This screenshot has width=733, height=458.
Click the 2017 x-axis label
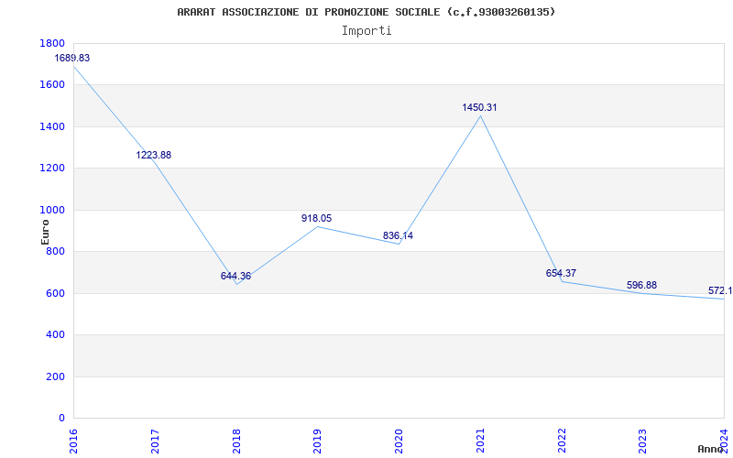(156, 441)
